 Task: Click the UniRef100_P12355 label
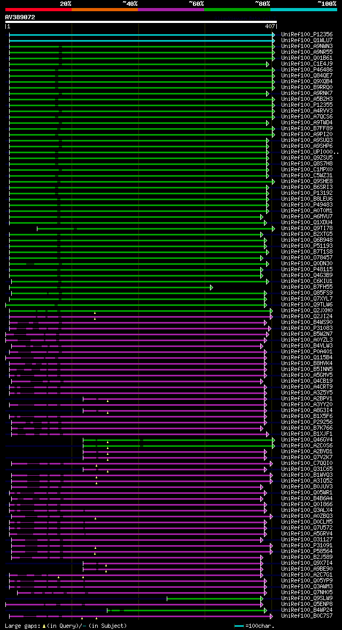[307, 105]
